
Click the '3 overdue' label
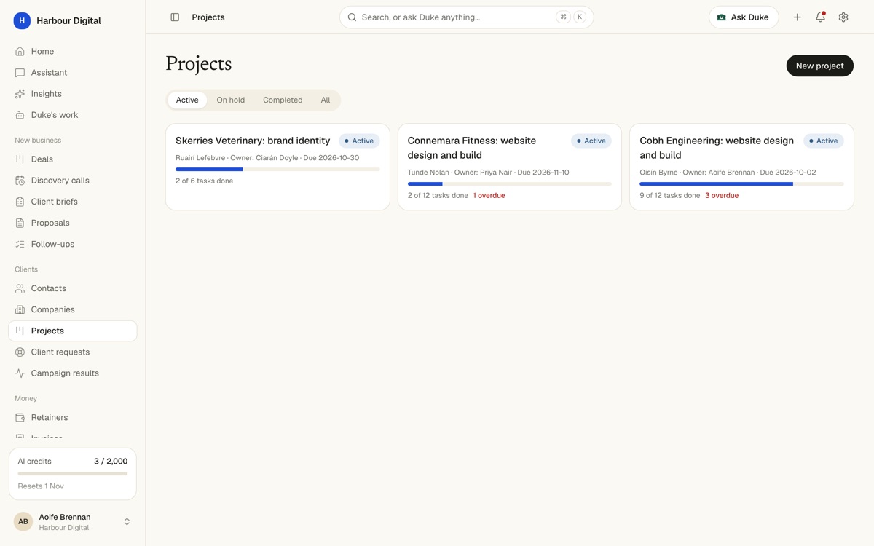(722, 196)
